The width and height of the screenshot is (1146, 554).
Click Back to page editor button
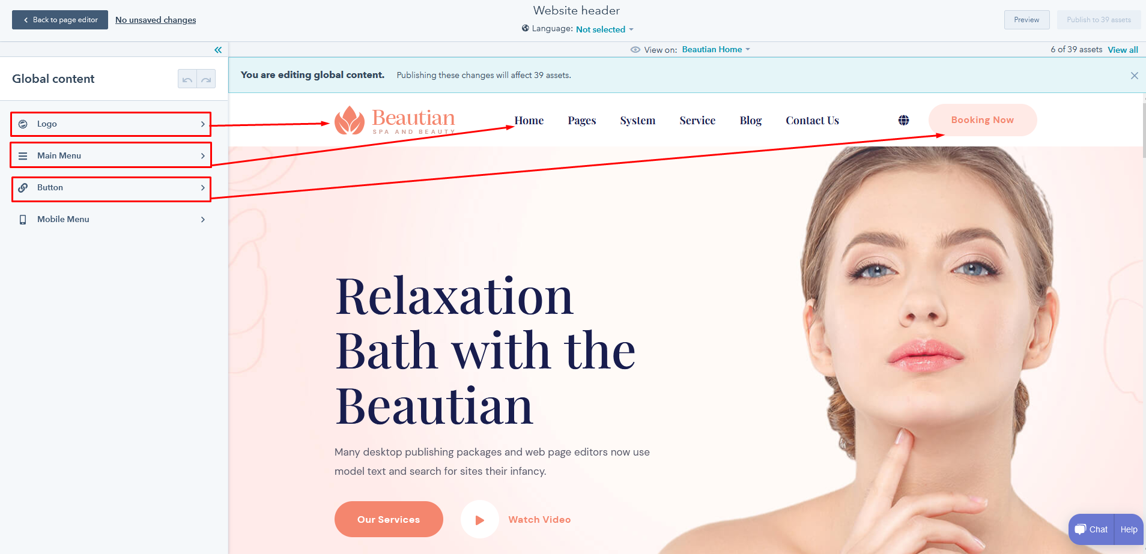click(60, 20)
